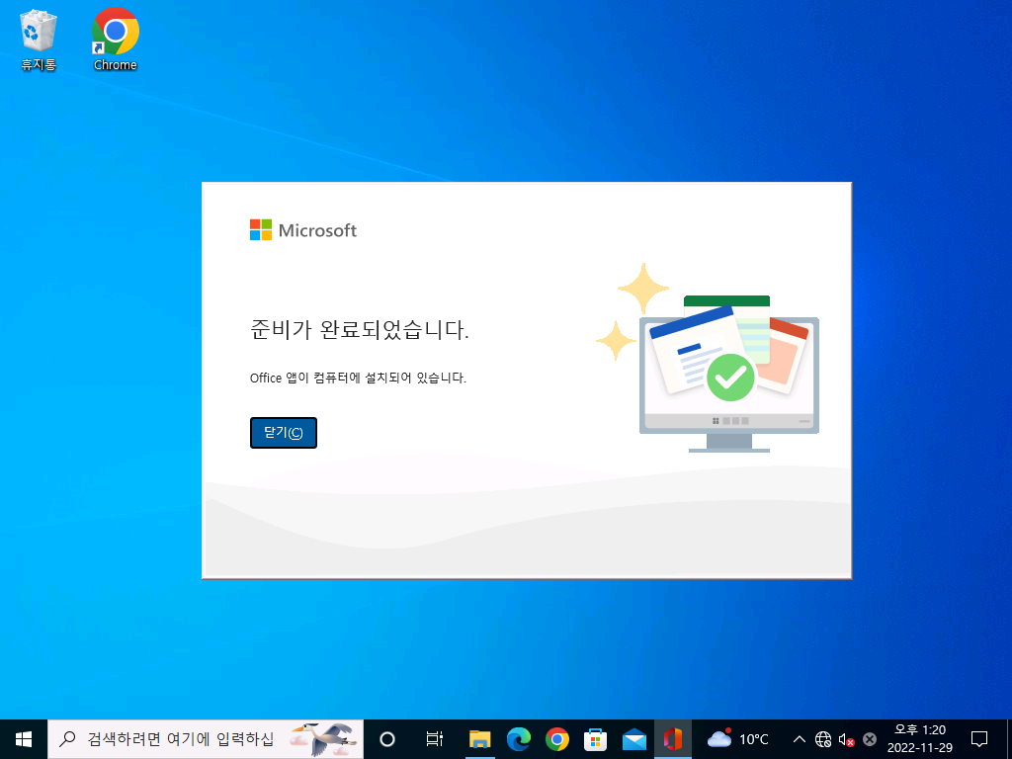Image resolution: width=1012 pixels, height=759 pixels.
Task: Launch Chrome from the taskbar
Action: coord(557,739)
